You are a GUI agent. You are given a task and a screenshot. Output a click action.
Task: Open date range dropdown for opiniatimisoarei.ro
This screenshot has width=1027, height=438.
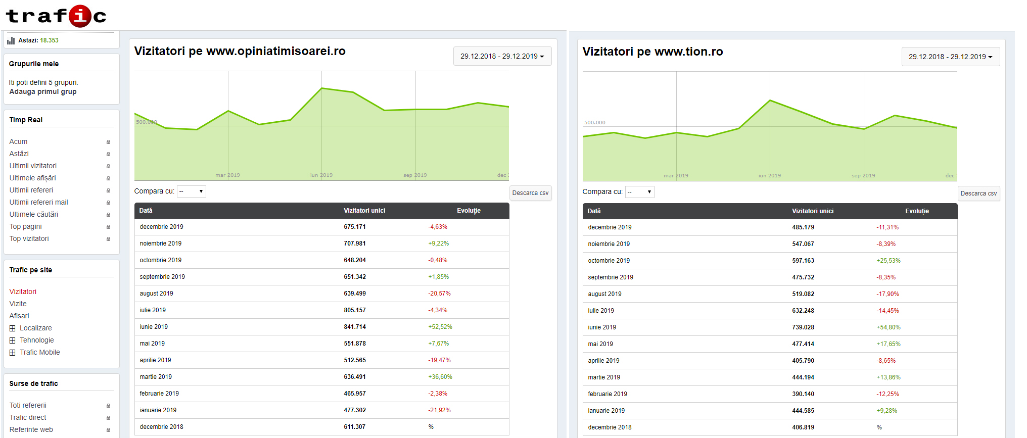(502, 56)
